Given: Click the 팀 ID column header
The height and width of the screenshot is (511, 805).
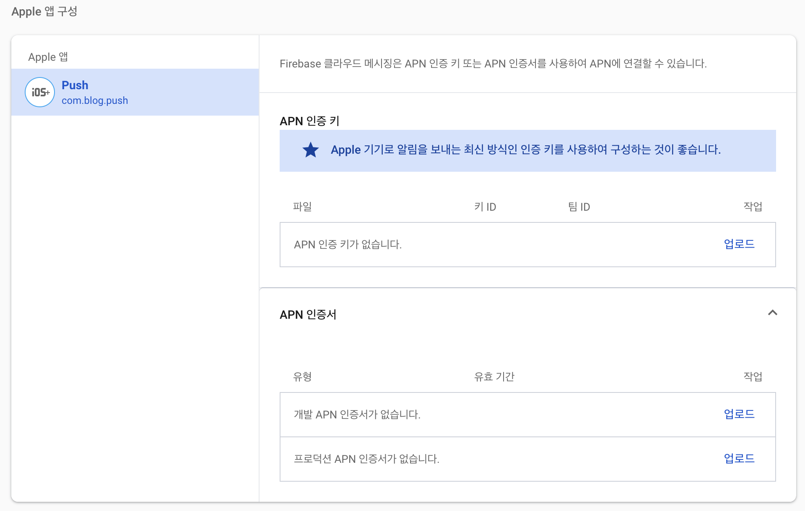Looking at the screenshot, I should [579, 206].
